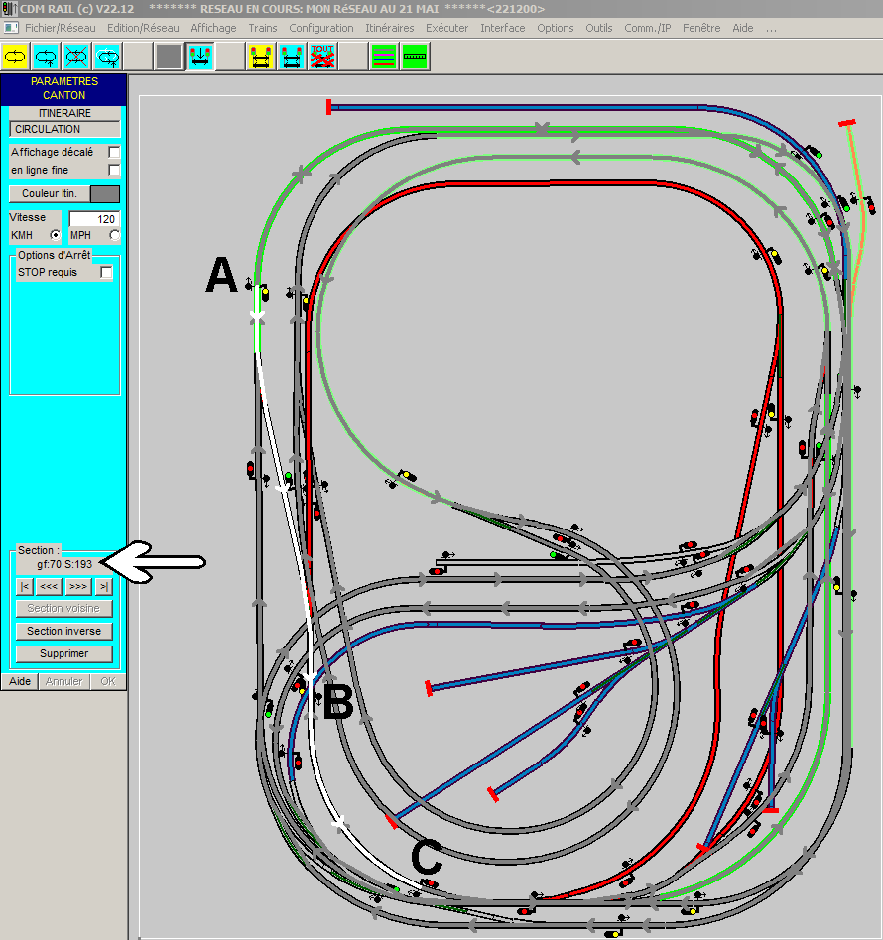Select the MPH speed unit radio button
This screenshot has height=940, width=883.
point(114,235)
